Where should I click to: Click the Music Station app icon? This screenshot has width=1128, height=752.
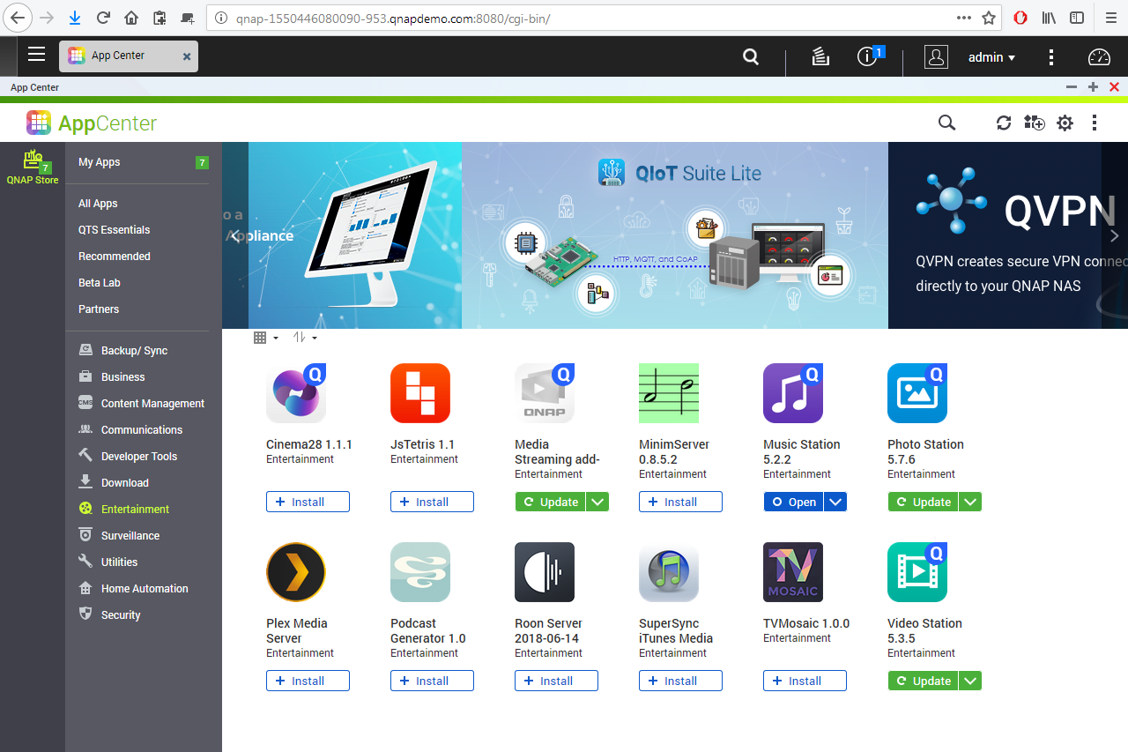click(793, 393)
